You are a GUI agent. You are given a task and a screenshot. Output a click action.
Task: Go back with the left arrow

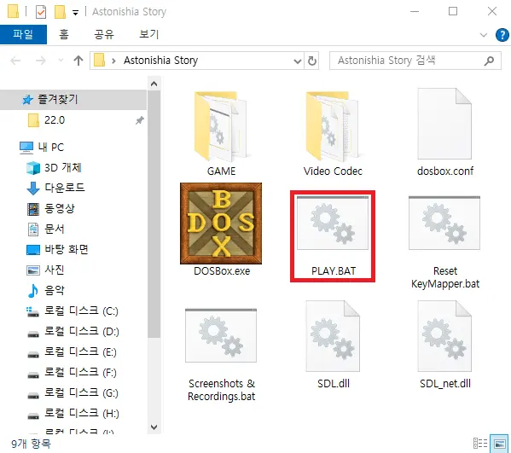point(15,61)
